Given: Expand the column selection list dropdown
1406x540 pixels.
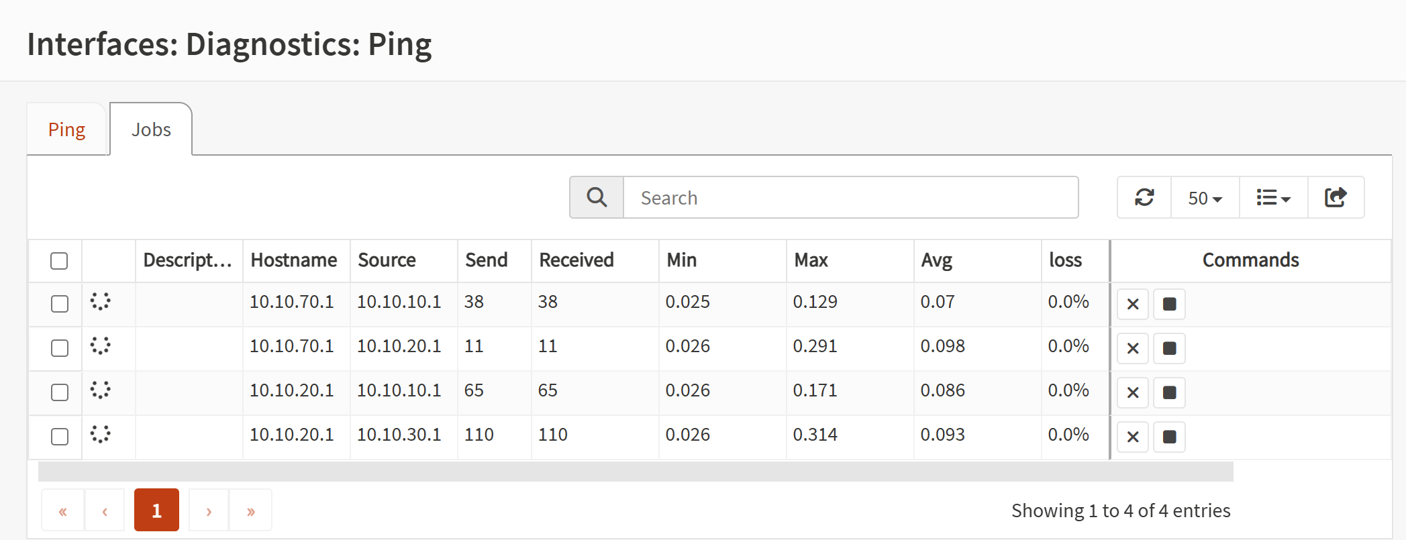Looking at the screenshot, I should [x=1273, y=198].
